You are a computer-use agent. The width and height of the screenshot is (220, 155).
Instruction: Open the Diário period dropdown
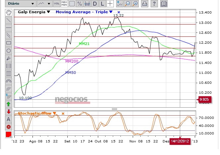21,4
